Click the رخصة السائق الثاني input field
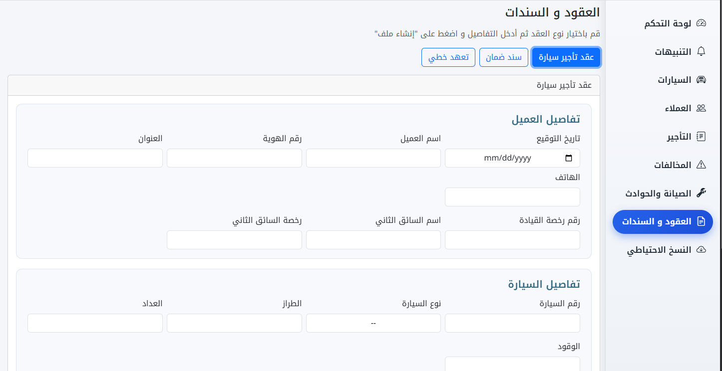 (x=234, y=240)
